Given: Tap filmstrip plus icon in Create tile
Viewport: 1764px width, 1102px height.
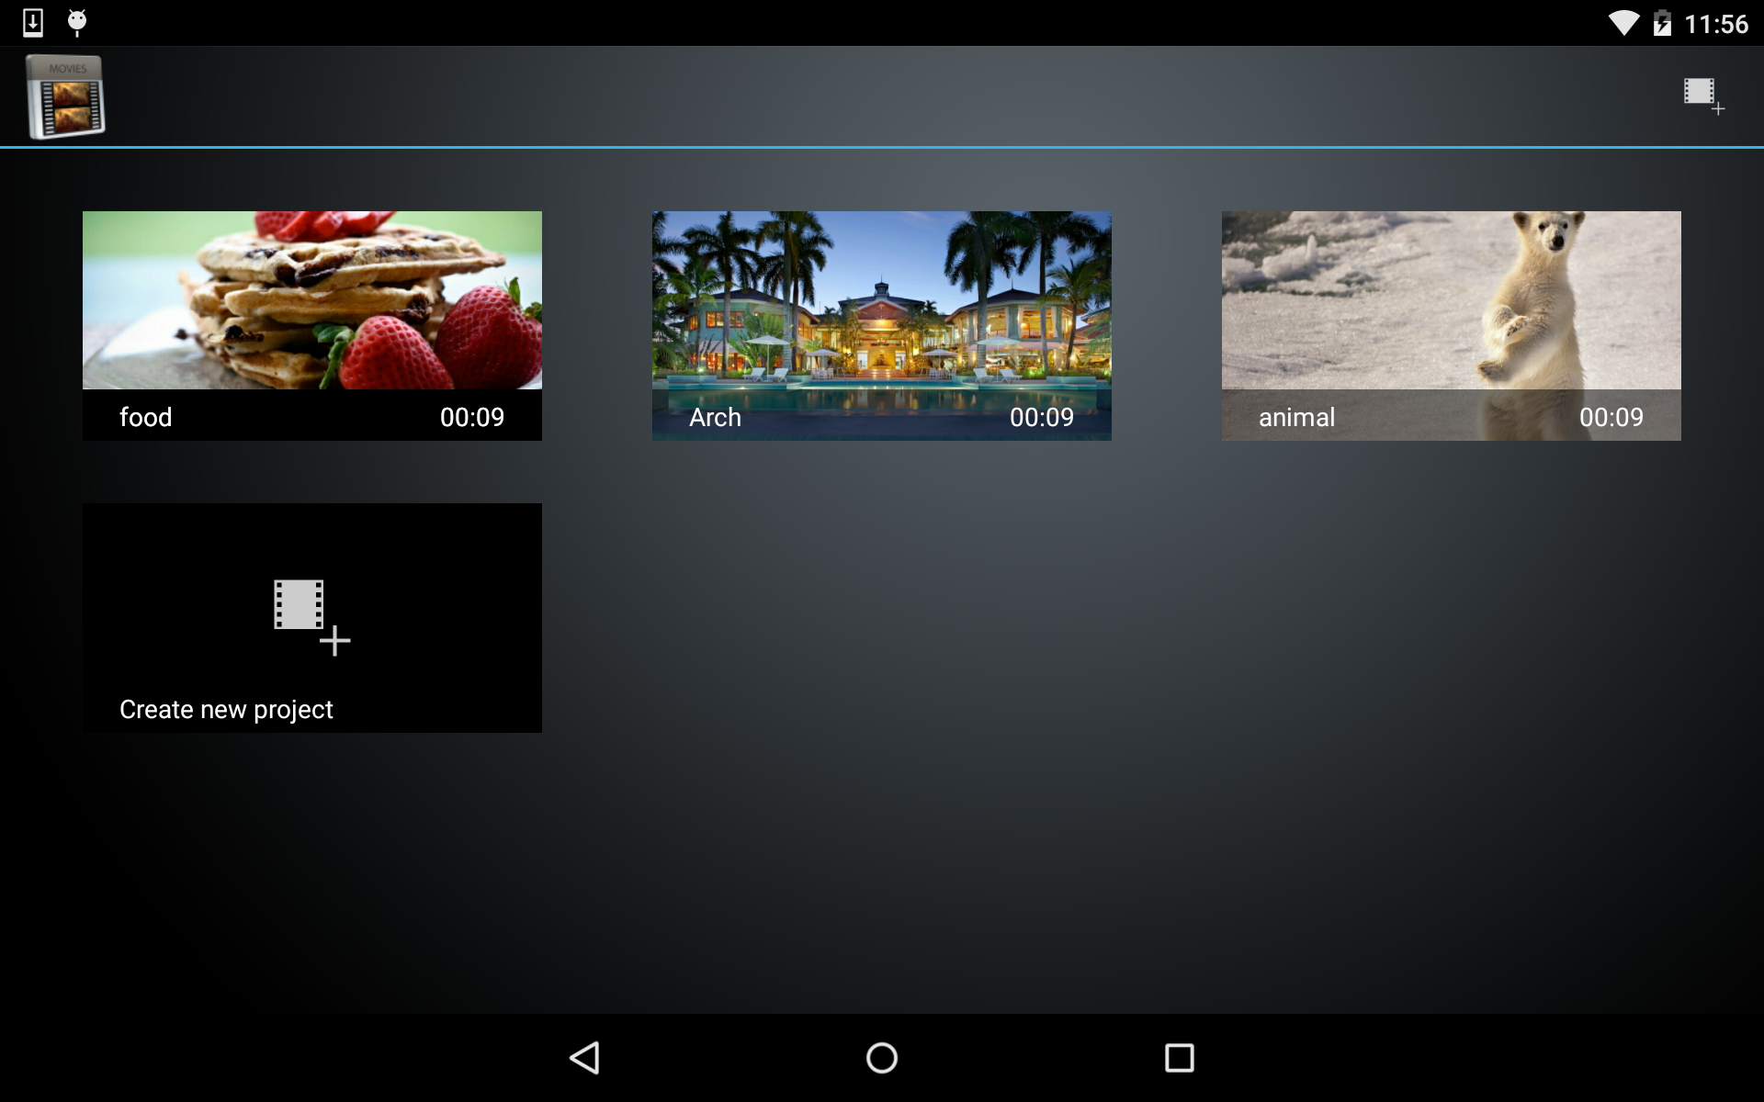Looking at the screenshot, I should [311, 615].
